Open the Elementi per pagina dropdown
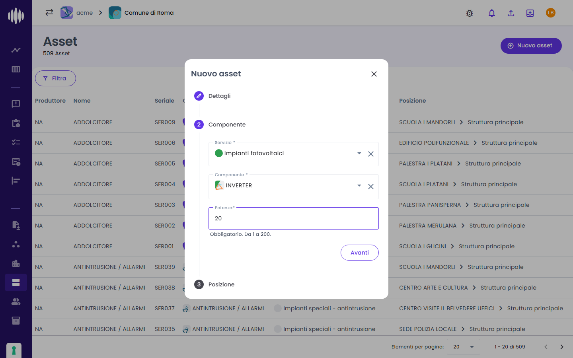The image size is (573, 358). [464, 347]
